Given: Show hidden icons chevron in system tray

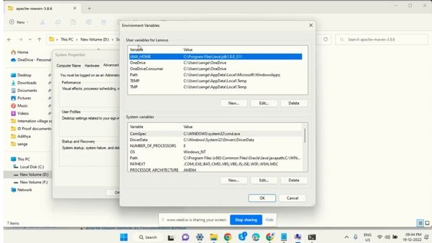Looking at the screenshot, I should coord(346,237).
